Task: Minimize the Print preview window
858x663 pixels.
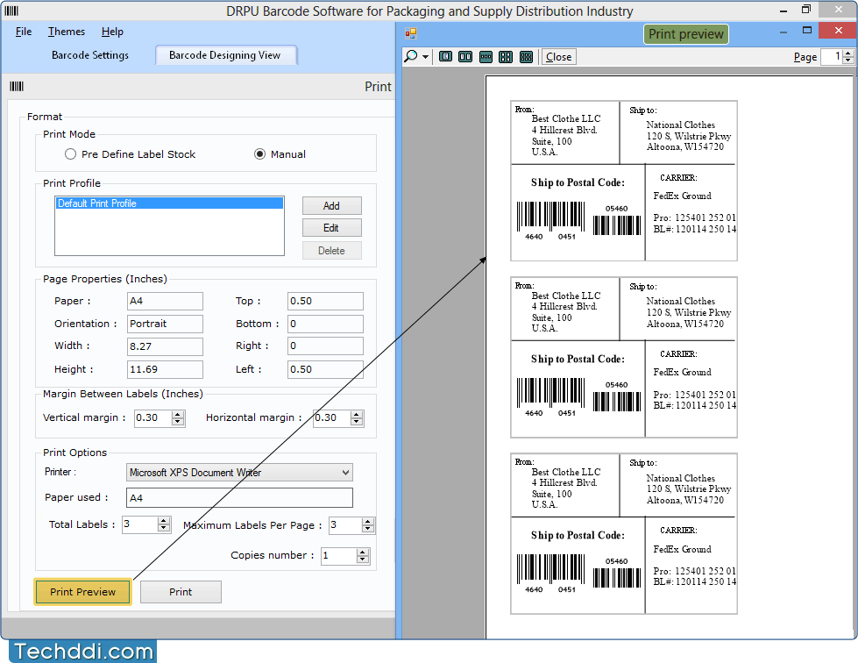Action: pos(784,32)
